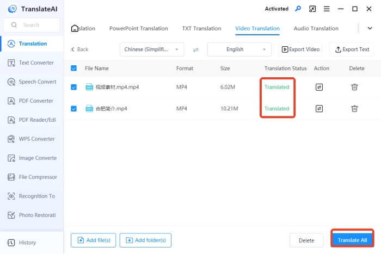The image size is (381, 254).
Task: Go Back to previous screen
Action: (79, 49)
